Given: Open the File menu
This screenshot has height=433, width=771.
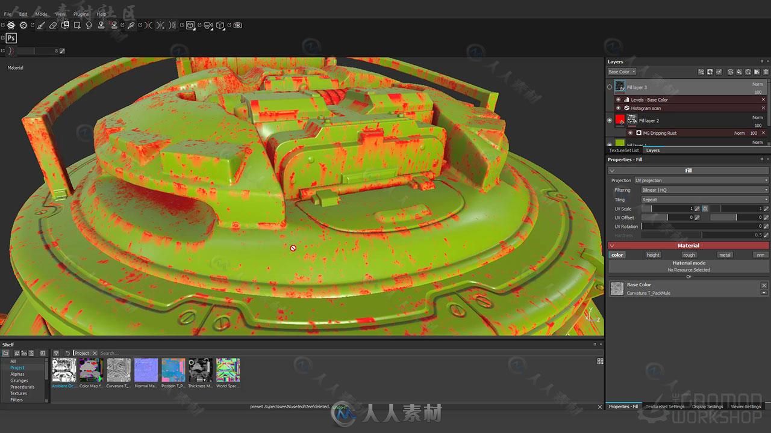Looking at the screenshot, I should click(7, 14).
